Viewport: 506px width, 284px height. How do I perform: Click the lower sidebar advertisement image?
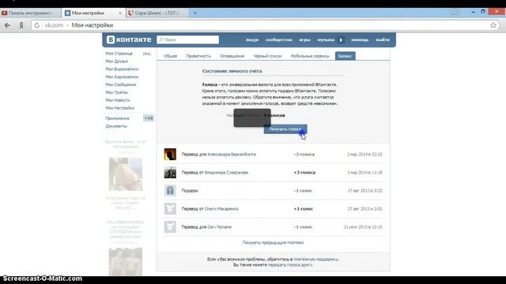126,261
